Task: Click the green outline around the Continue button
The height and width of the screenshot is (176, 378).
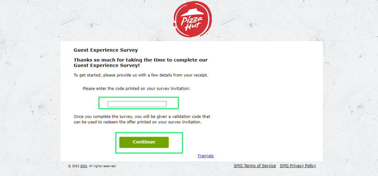Action: [x=149, y=133]
